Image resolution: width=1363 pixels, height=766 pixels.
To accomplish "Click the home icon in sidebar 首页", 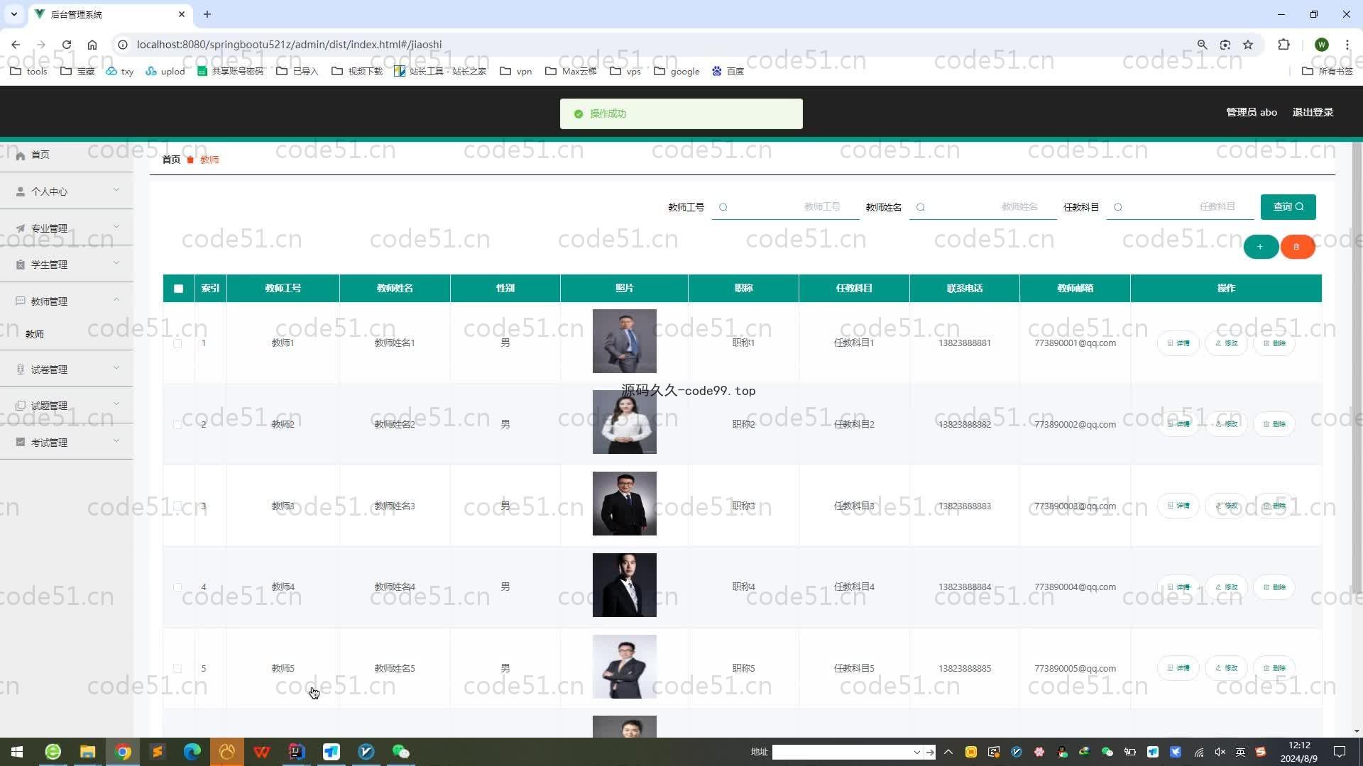I will [21, 155].
